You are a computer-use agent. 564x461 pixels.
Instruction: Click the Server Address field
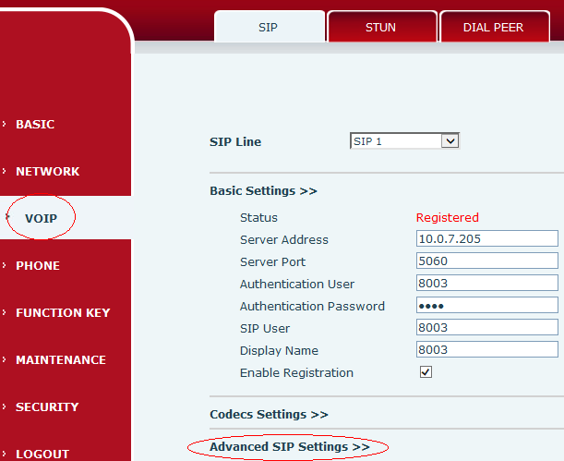click(x=487, y=238)
